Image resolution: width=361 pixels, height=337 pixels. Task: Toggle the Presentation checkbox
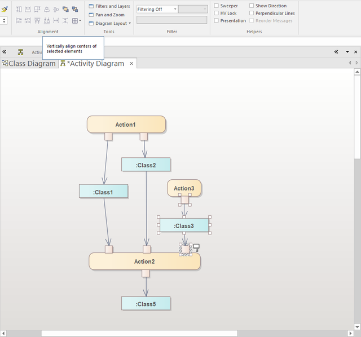pyautogui.click(x=216, y=20)
